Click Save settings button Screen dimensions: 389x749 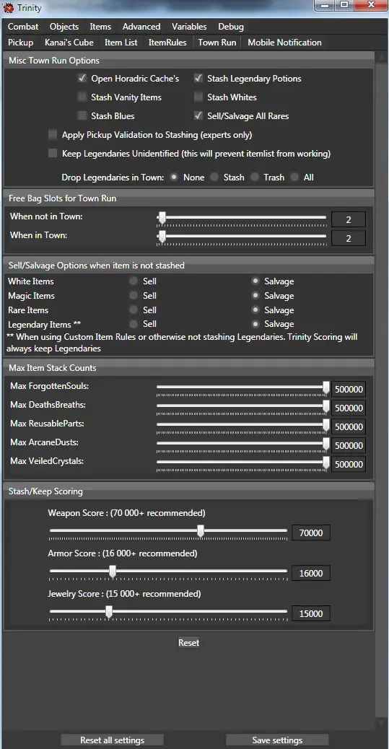click(277, 740)
